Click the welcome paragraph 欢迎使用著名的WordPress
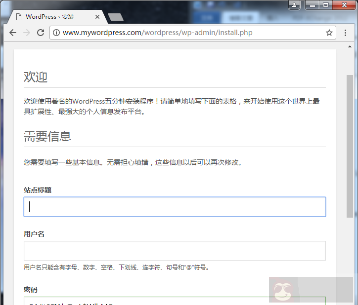Image resolution: width=358 pixels, height=305 pixels. (x=172, y=107)
